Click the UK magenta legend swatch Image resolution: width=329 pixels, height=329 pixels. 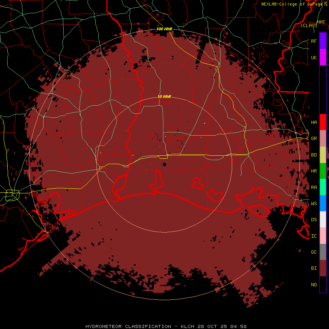323,57
